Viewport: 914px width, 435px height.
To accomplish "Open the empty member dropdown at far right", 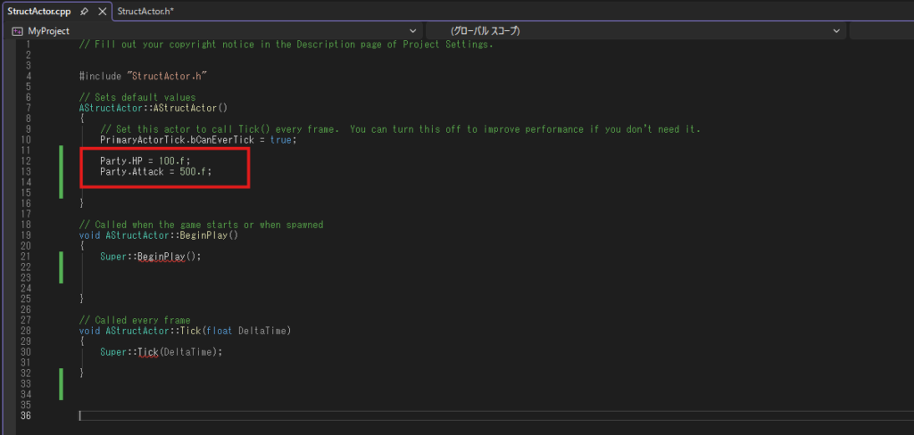I will 881,30.
